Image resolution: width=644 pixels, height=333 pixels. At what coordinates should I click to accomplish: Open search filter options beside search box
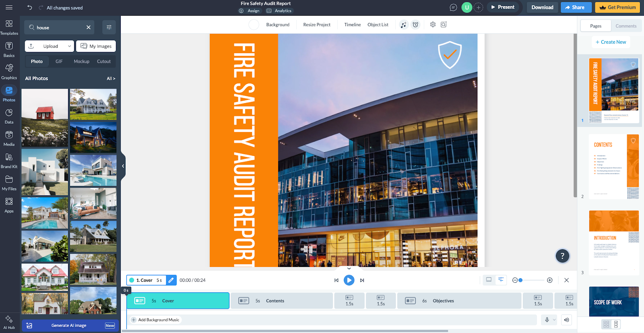point(109,27)
